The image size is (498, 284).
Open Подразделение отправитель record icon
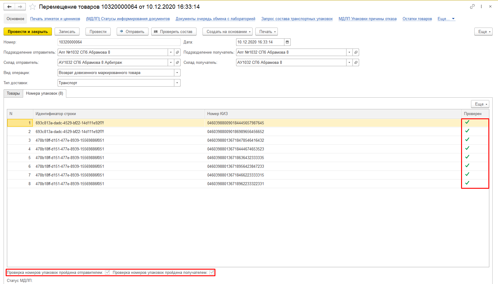pos(177,52)
